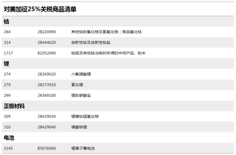Select description 磷酸铁锂
The height and width of the screenshot is (155, 236).
coord(79,127)
